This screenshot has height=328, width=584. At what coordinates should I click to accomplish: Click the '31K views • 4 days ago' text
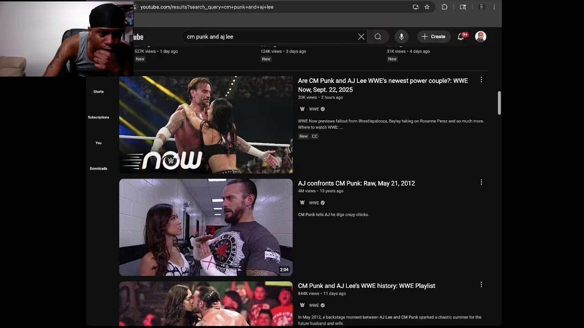408,51
